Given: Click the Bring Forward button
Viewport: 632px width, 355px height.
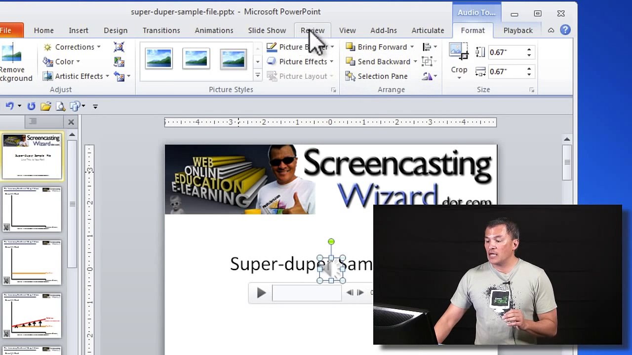Looking at the screenshot, I should coord(377,47).
